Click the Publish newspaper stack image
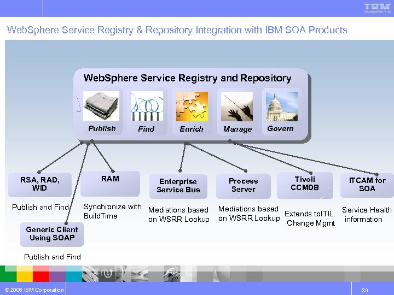The width and height of the screenshot is (394, 295). pyautogui.click(x=101, y=106)
